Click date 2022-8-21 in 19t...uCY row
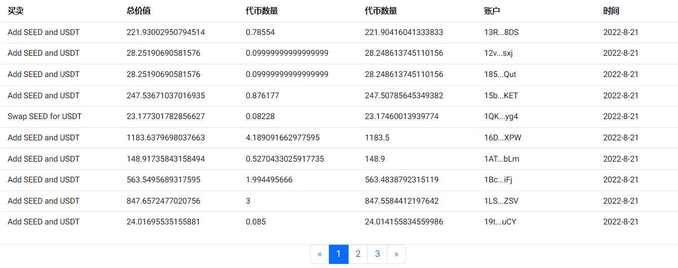Image resolution: width=678 pixels, height=268 pixels. (621, 222)
